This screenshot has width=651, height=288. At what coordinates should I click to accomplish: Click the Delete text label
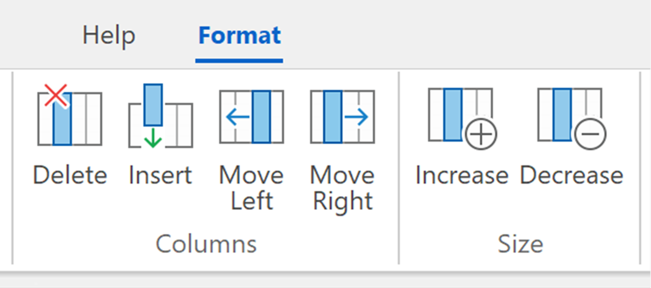(x=69, y=176)
